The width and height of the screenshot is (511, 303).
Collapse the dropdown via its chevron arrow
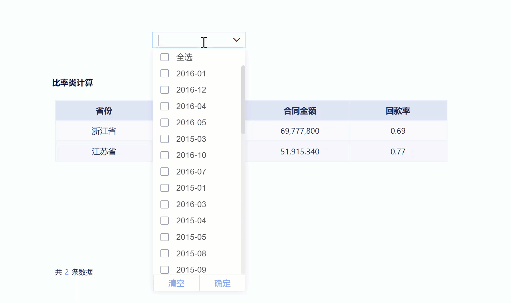click(x=236, y=40)
